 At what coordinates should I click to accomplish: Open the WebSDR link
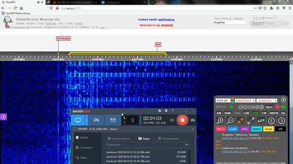167,26
